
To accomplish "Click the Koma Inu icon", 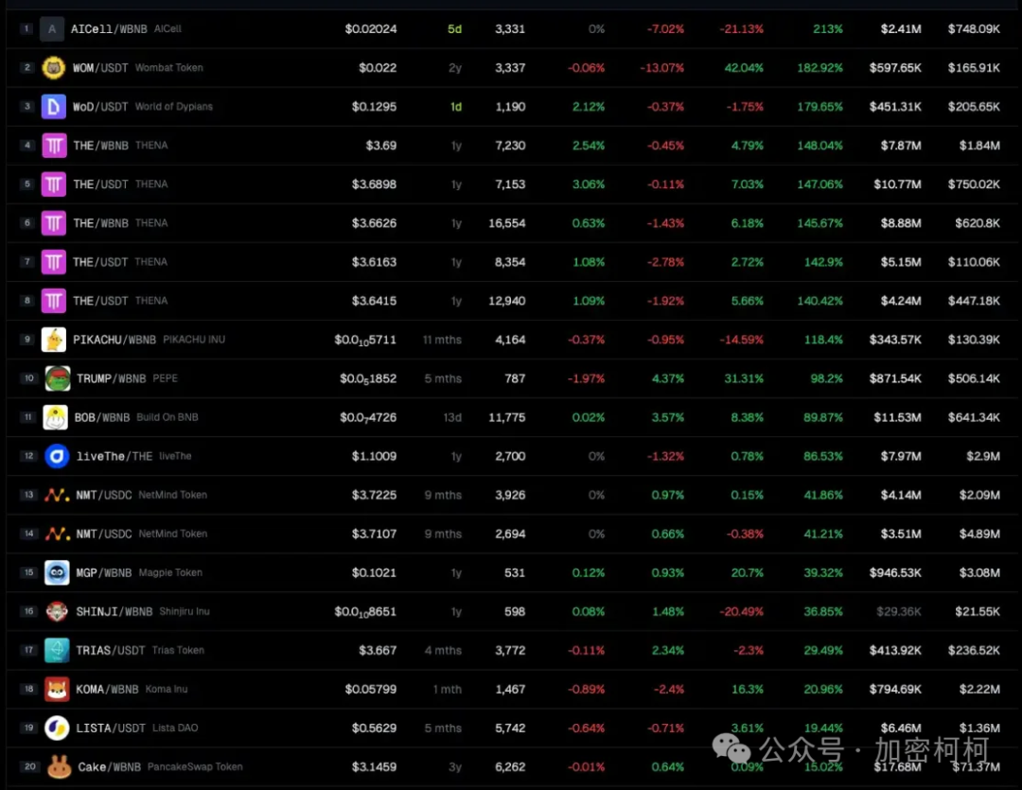I will click(57, 689).
